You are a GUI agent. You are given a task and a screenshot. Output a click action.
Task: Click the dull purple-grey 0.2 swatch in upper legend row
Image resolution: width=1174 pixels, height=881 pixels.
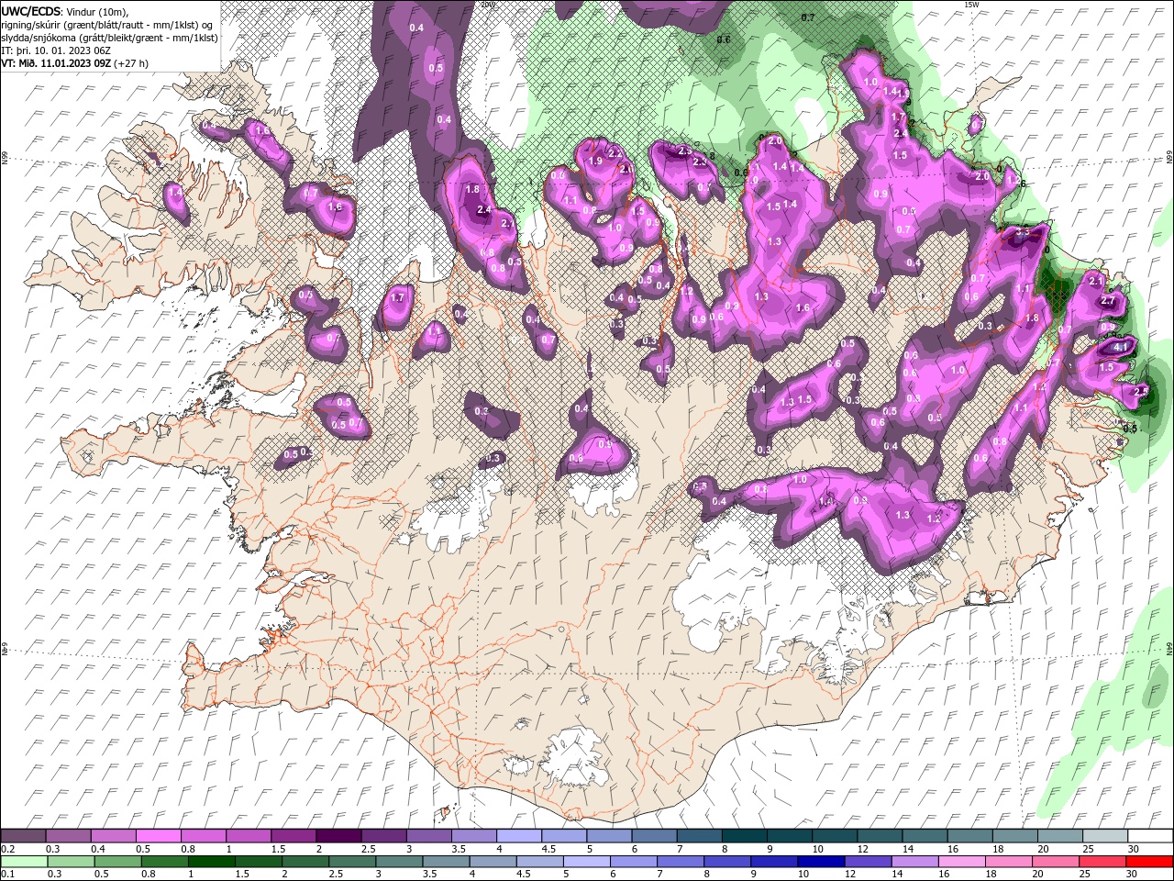point(23,836)
